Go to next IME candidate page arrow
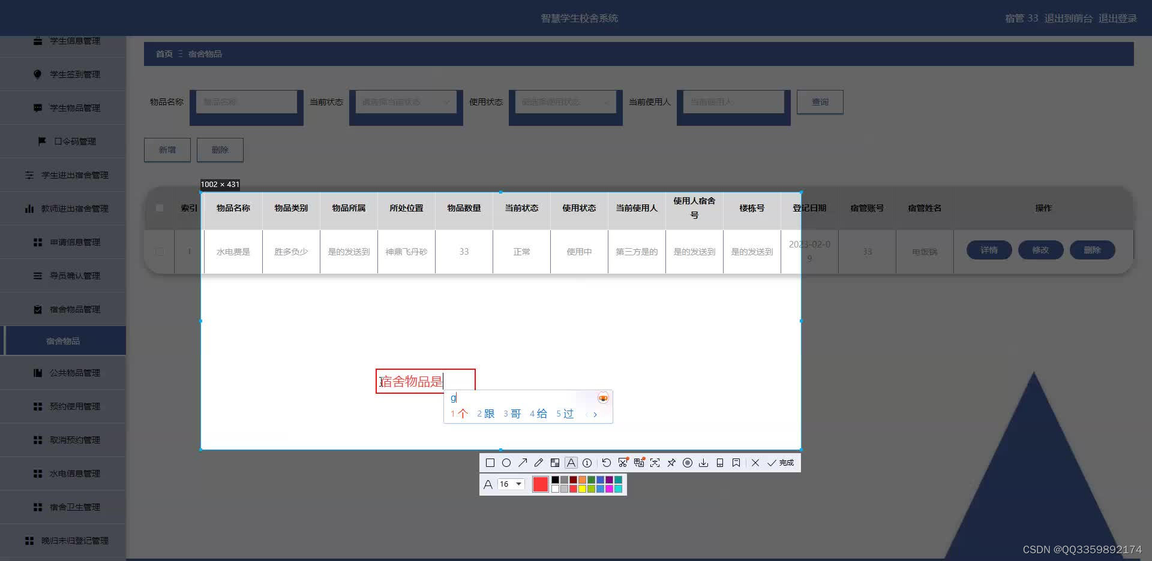This screenshot has width=1152, height=561. tap(595, 414)
